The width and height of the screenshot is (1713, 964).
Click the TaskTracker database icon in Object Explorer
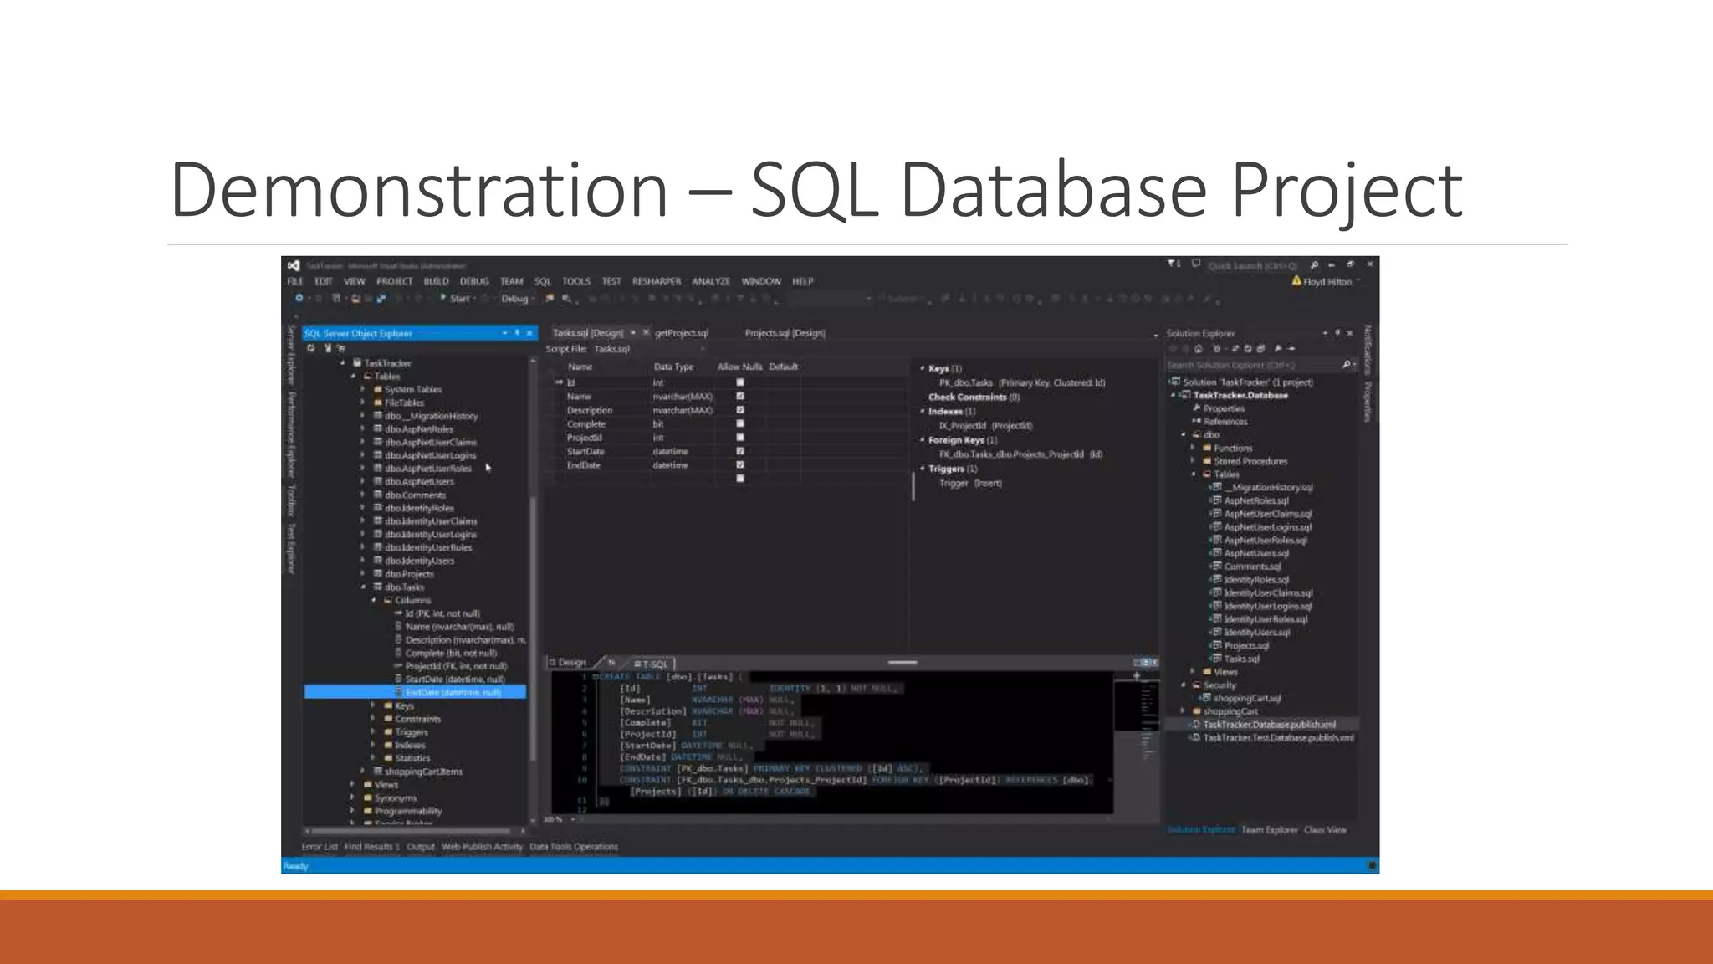[x=357, y=363]
